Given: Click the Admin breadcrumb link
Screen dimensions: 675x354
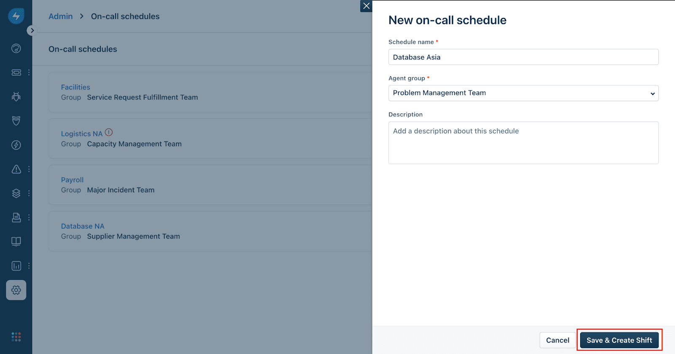Looking at the screenshot, I should 61,16.
